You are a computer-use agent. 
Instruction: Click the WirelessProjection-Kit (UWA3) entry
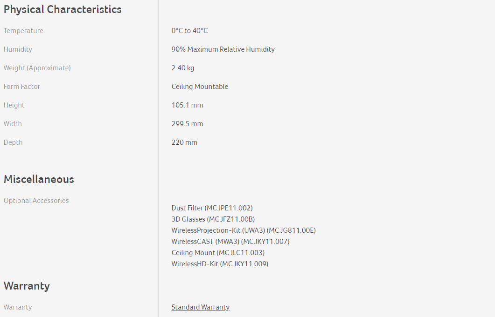pos(244,230)
